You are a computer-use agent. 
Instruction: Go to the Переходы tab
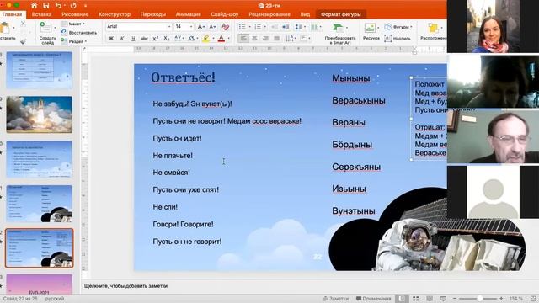(x=153, y=14)
